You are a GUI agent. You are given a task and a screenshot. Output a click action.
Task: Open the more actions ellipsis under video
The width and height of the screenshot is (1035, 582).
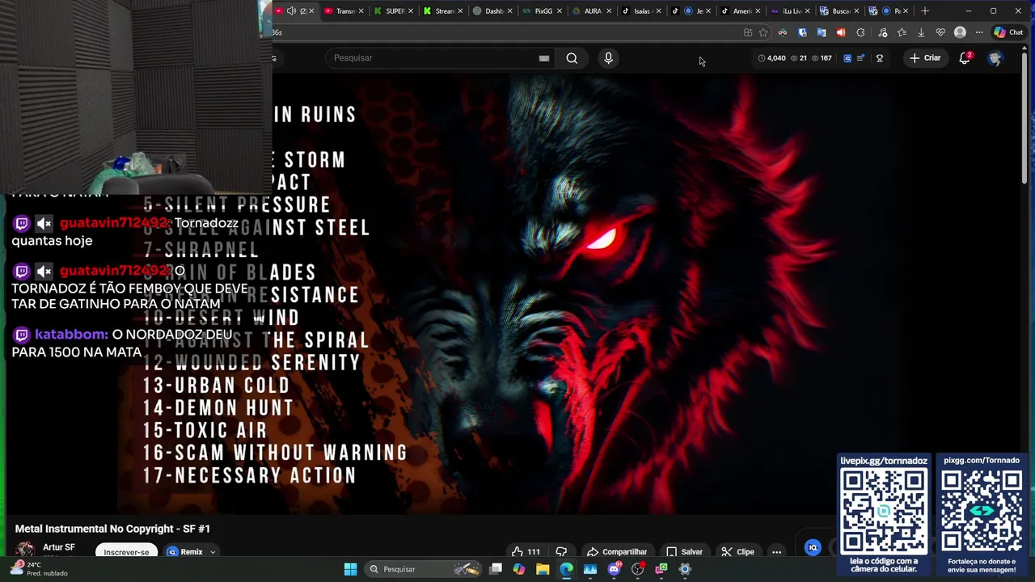[776, 552]
